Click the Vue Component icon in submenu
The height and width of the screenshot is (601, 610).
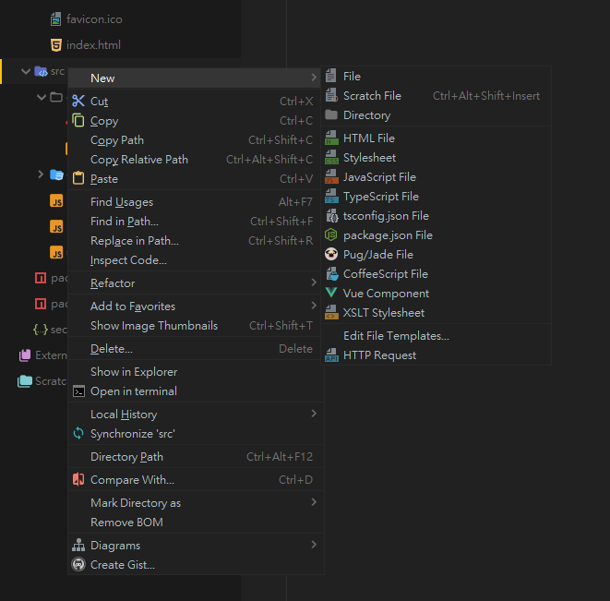tap(331, 294)
